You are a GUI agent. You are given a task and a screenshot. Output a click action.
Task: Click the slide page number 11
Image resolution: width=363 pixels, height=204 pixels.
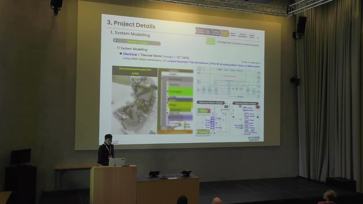[x=258, y=38]
